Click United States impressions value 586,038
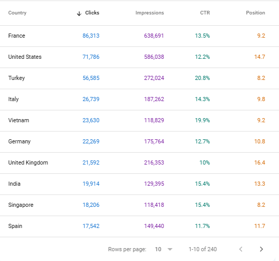 (x=154, y=57)
